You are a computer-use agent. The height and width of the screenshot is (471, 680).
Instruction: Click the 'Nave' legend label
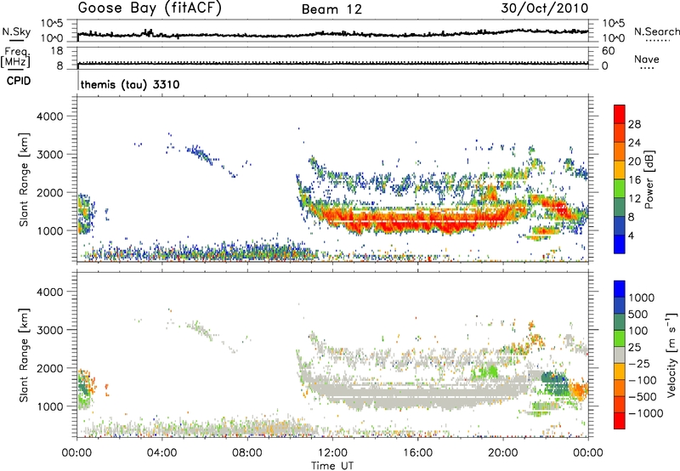647,59
